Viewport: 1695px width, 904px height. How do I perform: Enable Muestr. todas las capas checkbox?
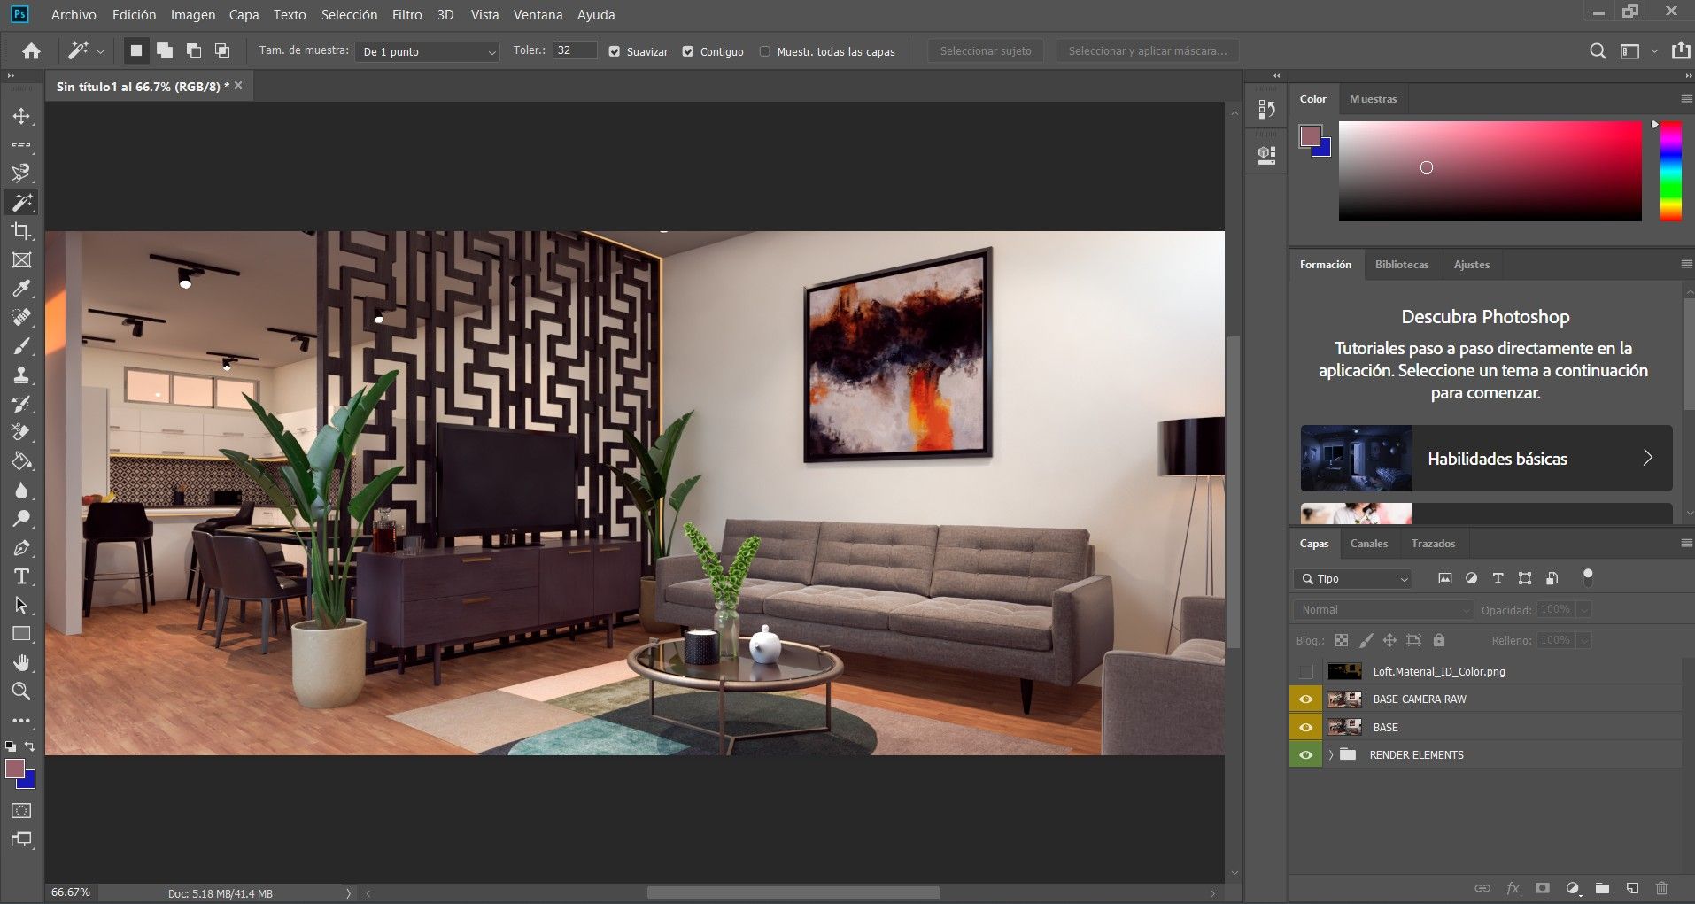tap(765, 51)
